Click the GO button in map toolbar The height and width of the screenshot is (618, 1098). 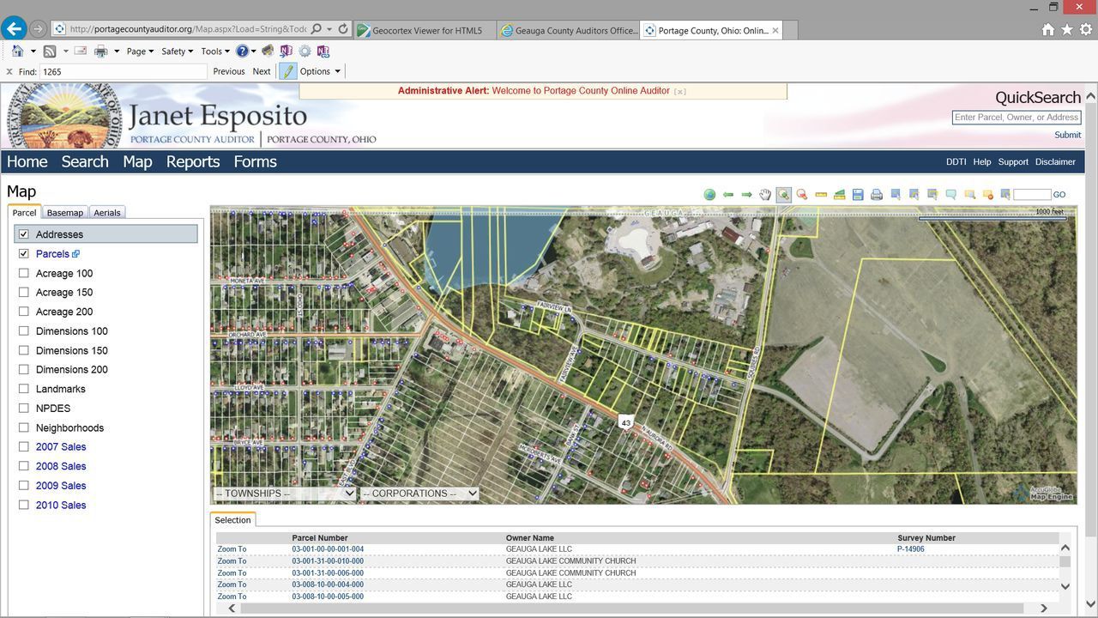click(1059, 195)
